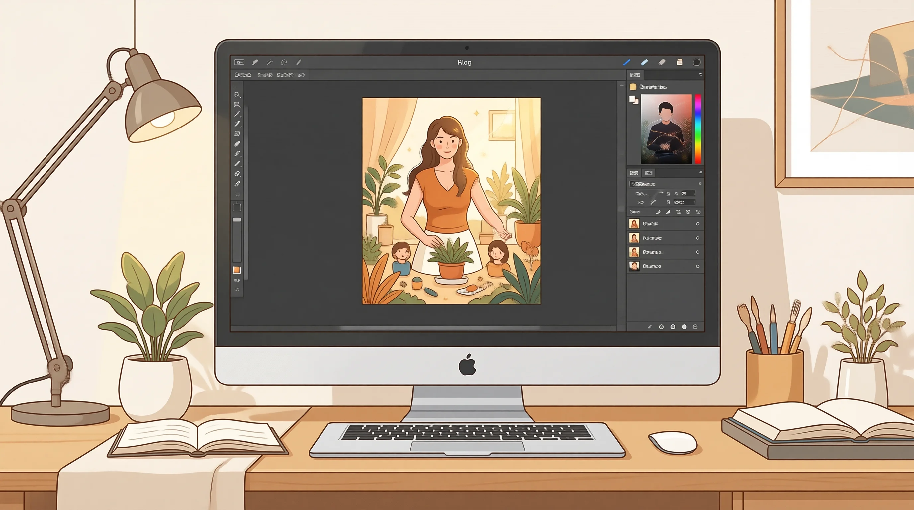This screenshot has width=914, height=510.
Task: Select the thin pen icon in top-left toolbar
Action: coord(299,62)
